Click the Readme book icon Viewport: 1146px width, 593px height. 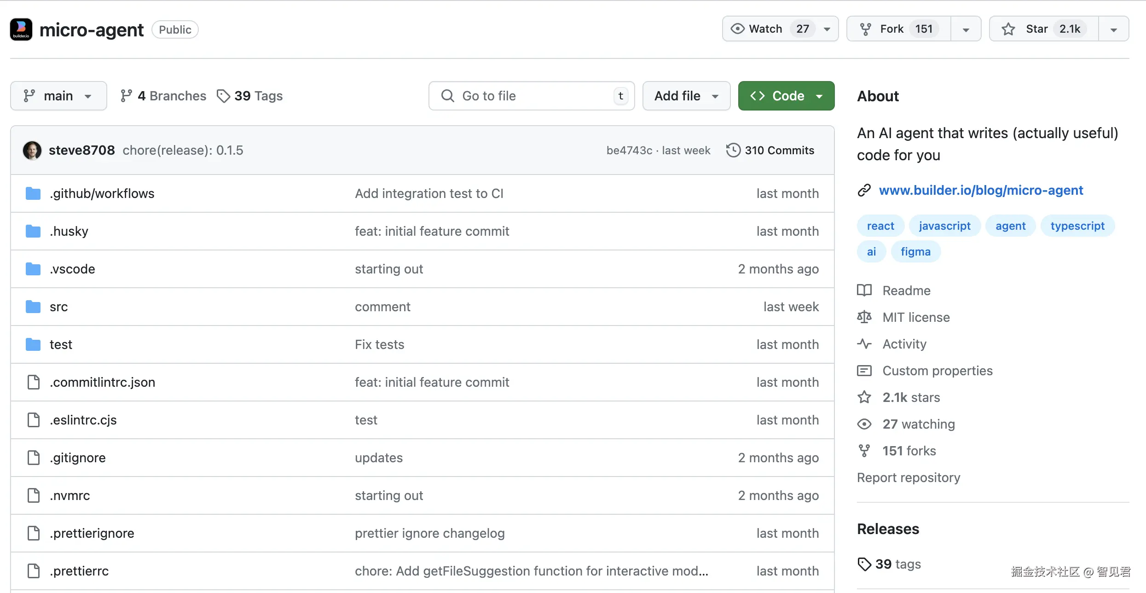click(864, 291)
